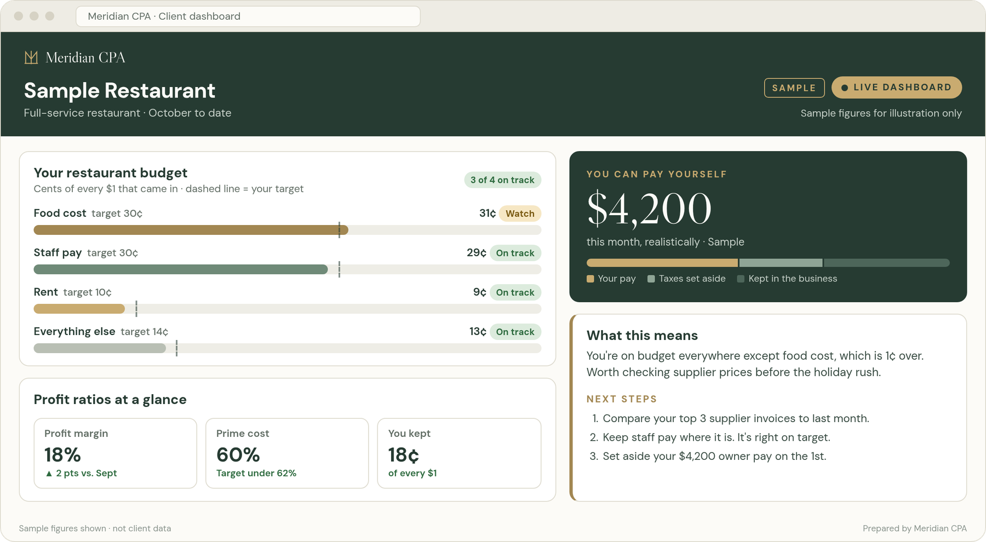Click the 'Set aside your $4,200 owner pay' step
Screen dimensions: 986x542
(x=714, y=456)
